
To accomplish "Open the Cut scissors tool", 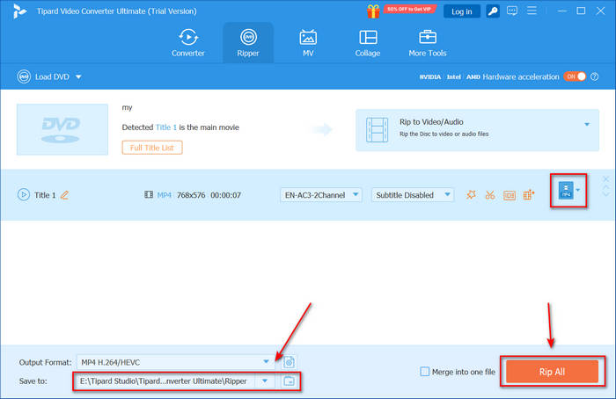I will coord(490,194).
